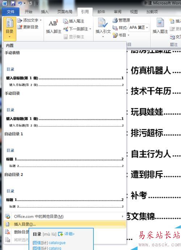Screen dimensions: 181x250
Task: Click 显示备注 show notes button
Action: 74,37
